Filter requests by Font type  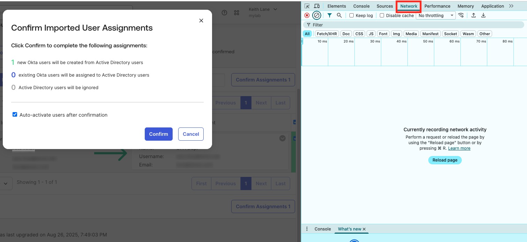point(383,34)
